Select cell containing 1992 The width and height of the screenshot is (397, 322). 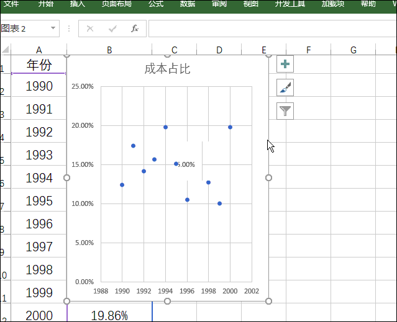(39, 132)
